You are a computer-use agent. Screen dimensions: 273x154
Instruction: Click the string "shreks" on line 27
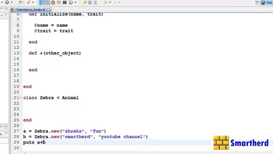click(x=73, y=131)
